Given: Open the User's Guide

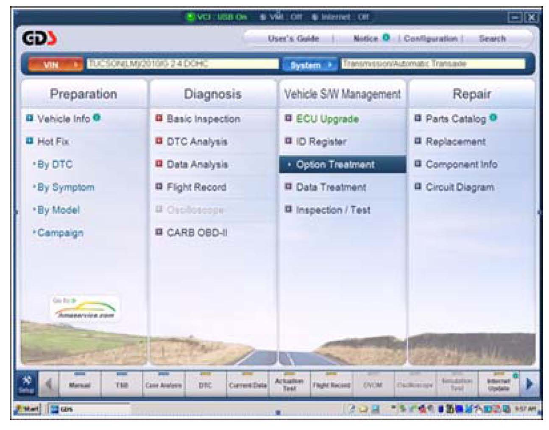Looking at the screenshot, I should (x=293, y=39).
